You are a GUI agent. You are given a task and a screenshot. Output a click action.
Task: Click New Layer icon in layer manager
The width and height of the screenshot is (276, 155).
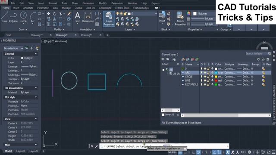click(183, 59)
